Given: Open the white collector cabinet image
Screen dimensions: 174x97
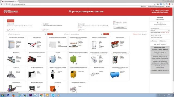Looking at the screenshot, I should [x=32, y=74].
